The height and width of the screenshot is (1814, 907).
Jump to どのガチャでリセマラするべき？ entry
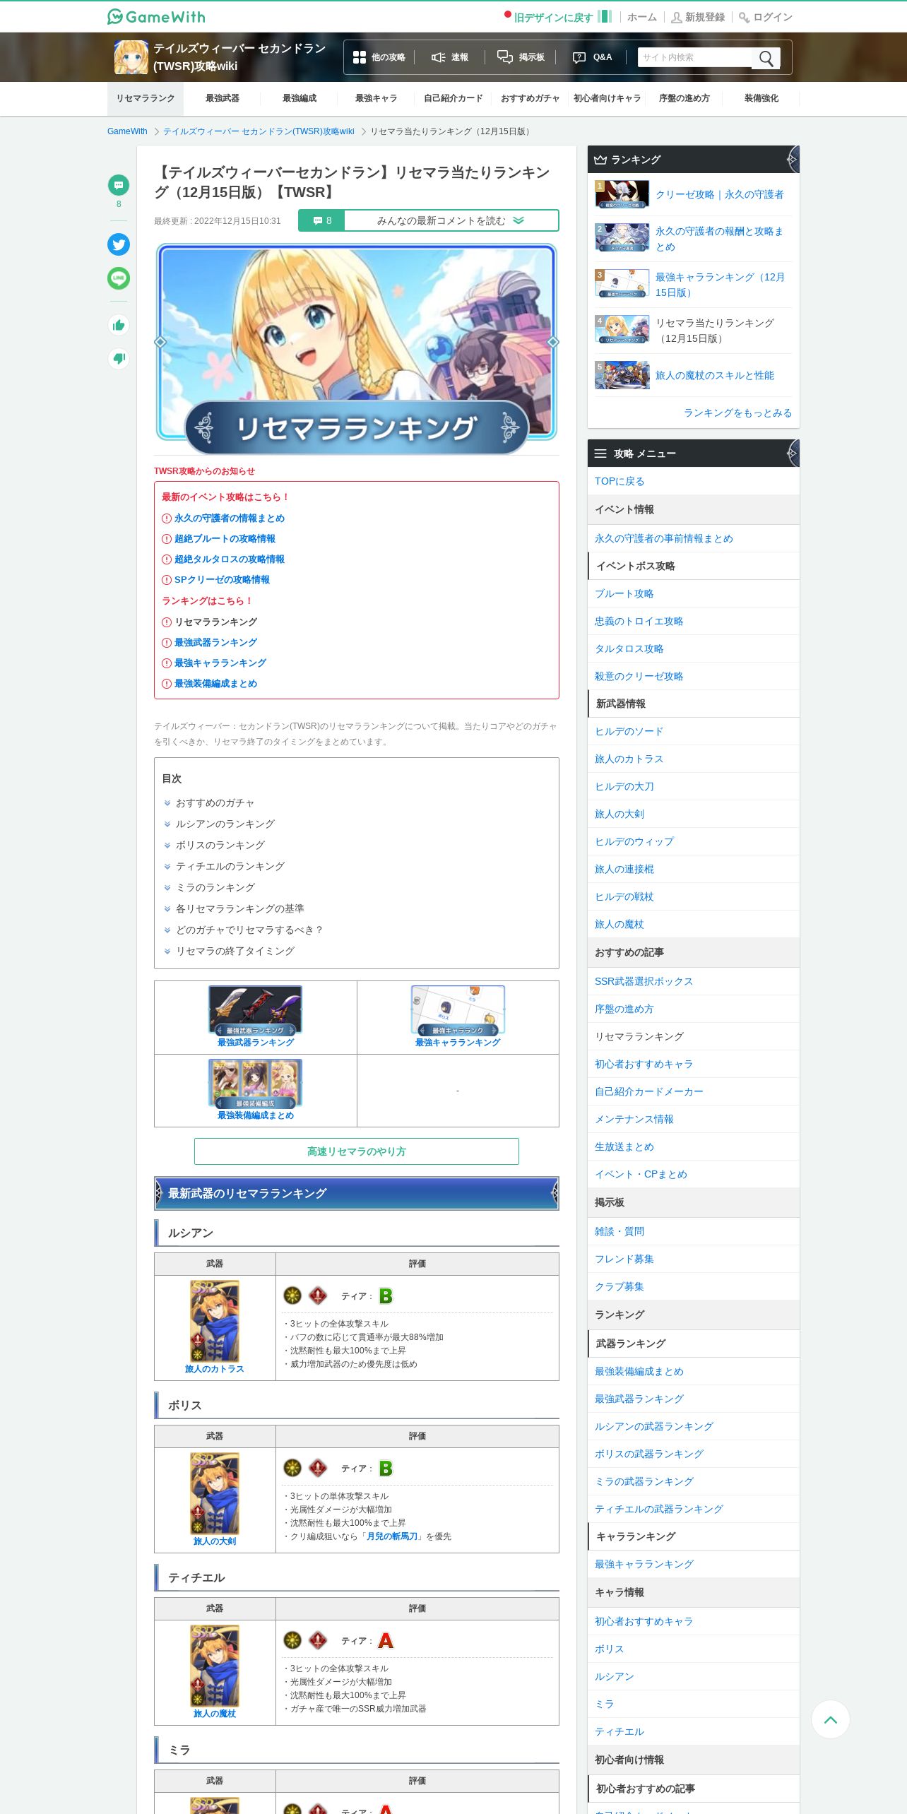pos(249,930)
